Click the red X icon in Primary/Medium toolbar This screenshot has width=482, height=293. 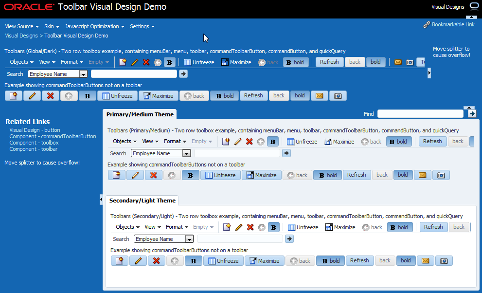click(x=250, y=142)
